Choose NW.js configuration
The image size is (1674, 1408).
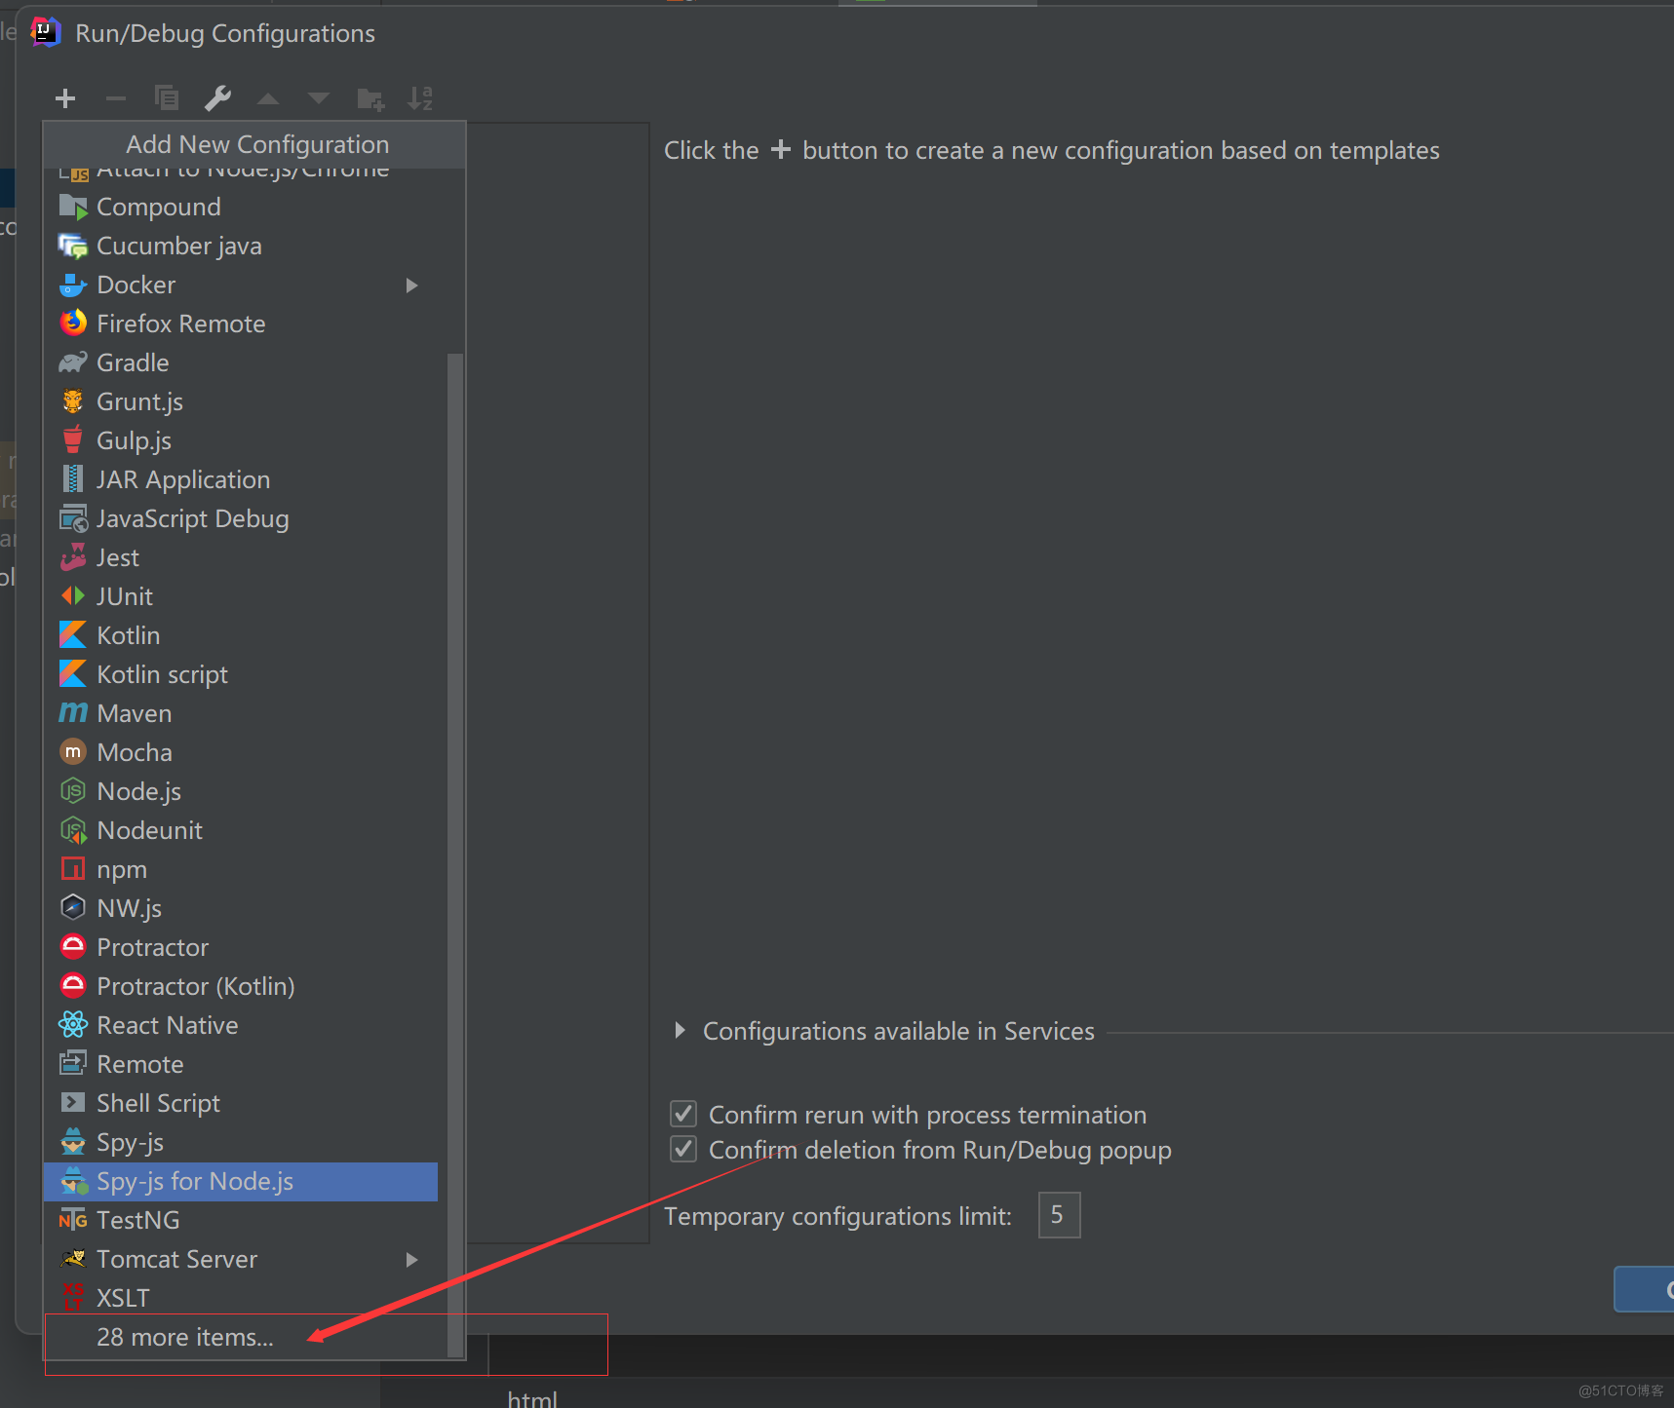coord(241,908)
